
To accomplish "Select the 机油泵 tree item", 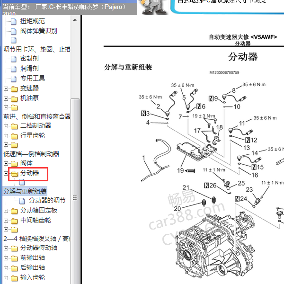I will [29, 98].
